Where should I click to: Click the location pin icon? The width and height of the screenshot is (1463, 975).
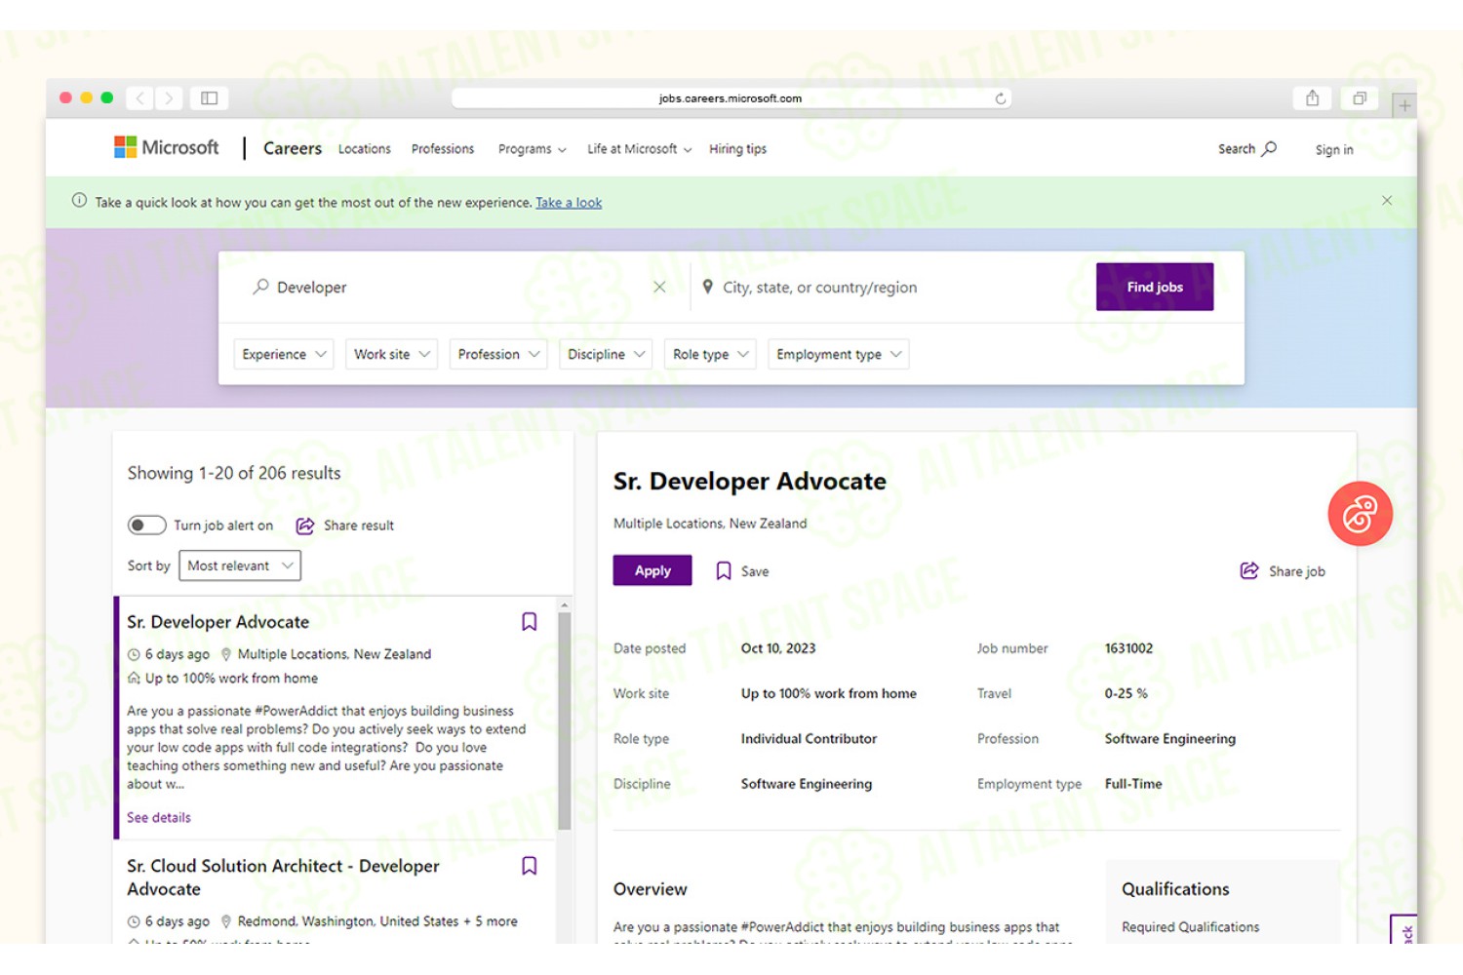pyautogui.click(x=707, y=287)
